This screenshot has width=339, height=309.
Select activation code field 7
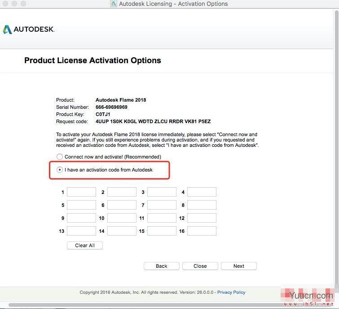tap(162, 205)
